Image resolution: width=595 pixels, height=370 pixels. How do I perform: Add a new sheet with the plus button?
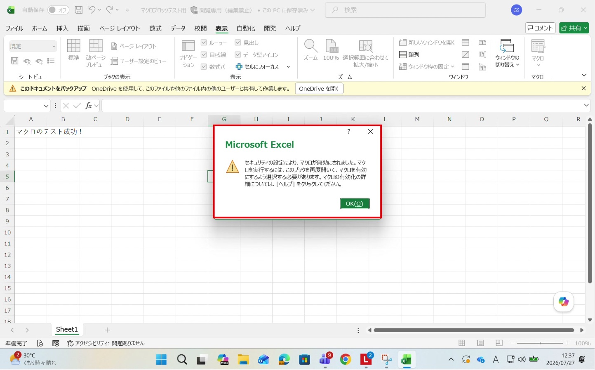pyautogui.click(x=107, y=330)
